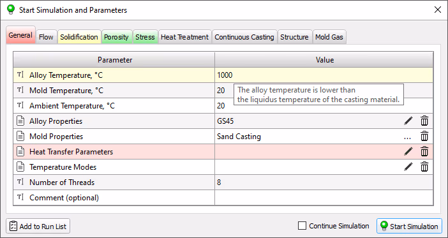Open the Heat Treatment tab
This screenshot has width=448, height=238.
pos(185,37)
